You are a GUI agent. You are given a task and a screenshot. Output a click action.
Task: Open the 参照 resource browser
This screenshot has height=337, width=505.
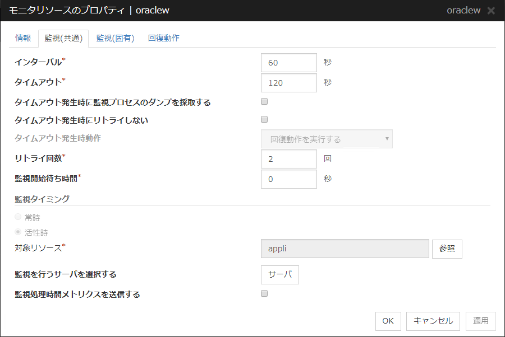click(447, 249)
